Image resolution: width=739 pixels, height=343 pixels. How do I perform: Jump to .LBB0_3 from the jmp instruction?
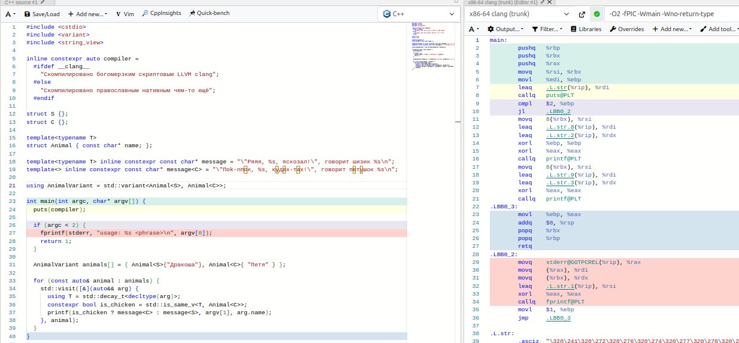pos(558,318)
